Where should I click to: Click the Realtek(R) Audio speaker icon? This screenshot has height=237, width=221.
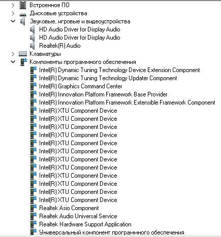coord(32,46)
